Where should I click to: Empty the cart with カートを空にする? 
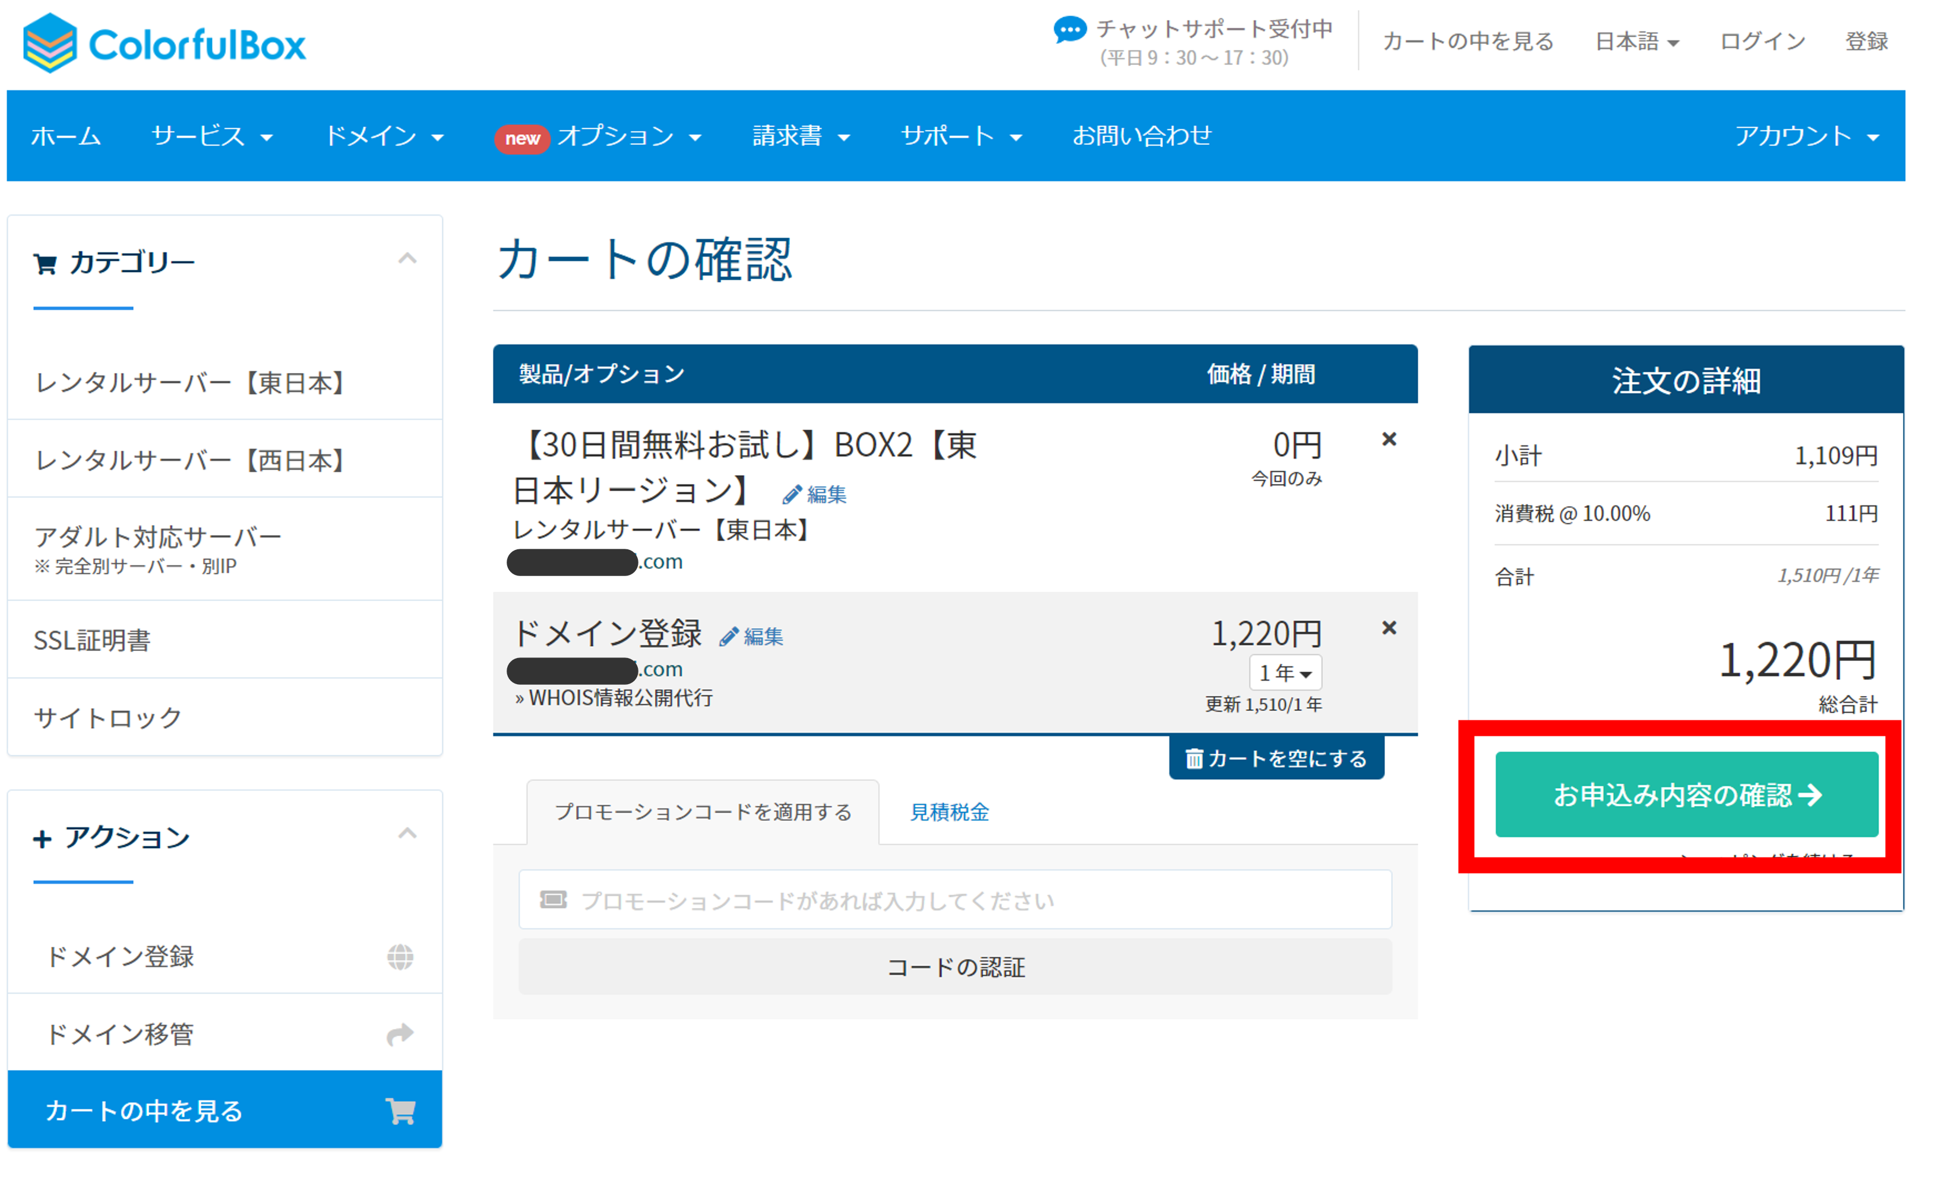[1276, 758]
